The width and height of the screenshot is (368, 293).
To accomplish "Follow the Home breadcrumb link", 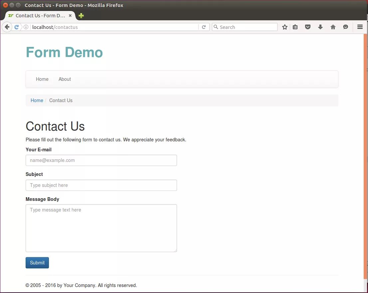I will click(37, 100).
